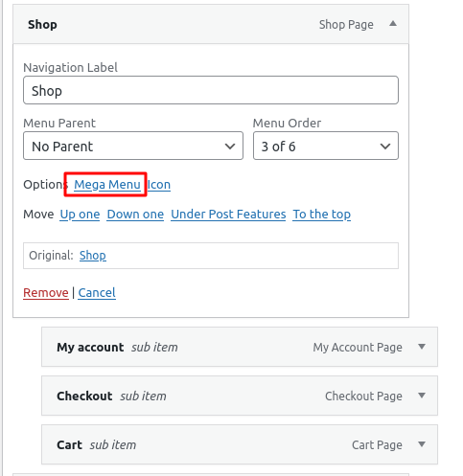The height and width of the screenshot is (476, 463).
Task: Move the Shop item to the top
Action: [x=322, y=215]
